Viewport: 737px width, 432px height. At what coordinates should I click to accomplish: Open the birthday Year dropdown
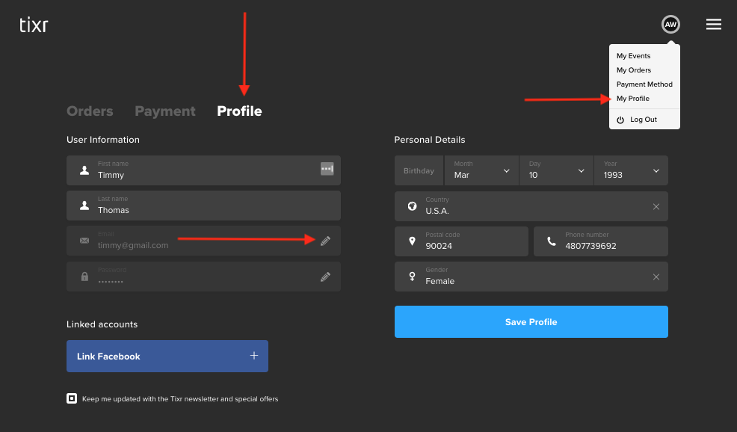tap(632, 170)
